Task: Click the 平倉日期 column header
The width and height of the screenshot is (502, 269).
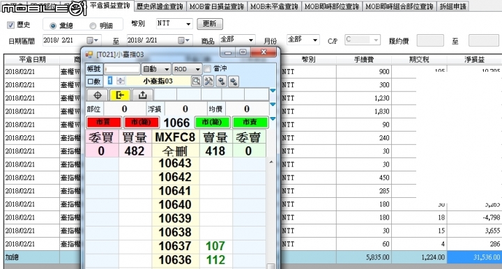Action: click(32, 59)
